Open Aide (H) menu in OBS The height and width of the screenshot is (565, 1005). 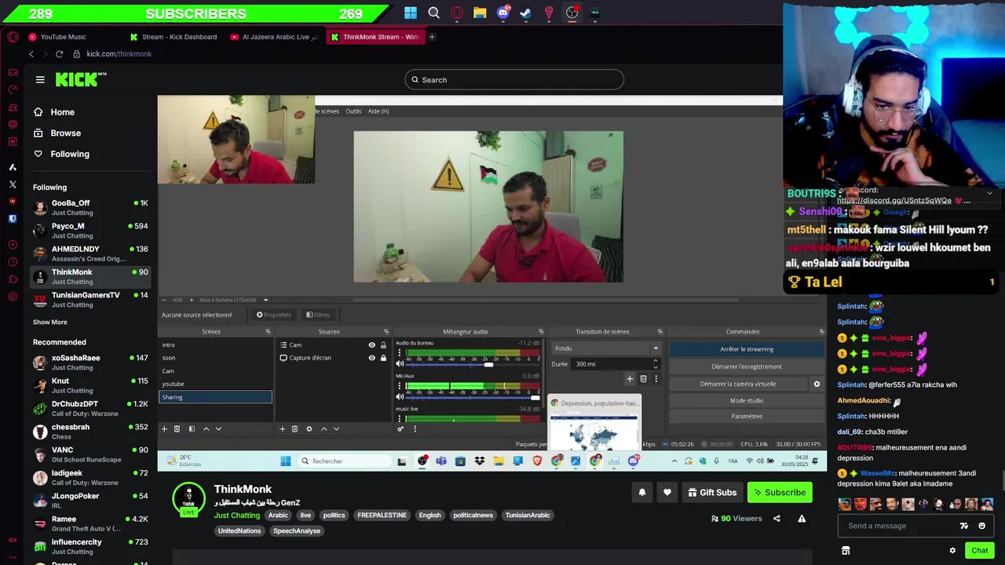[x=378, y=111]
